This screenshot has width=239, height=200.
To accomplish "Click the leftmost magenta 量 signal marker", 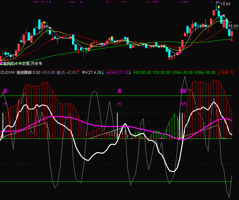I will pos(5,91).
